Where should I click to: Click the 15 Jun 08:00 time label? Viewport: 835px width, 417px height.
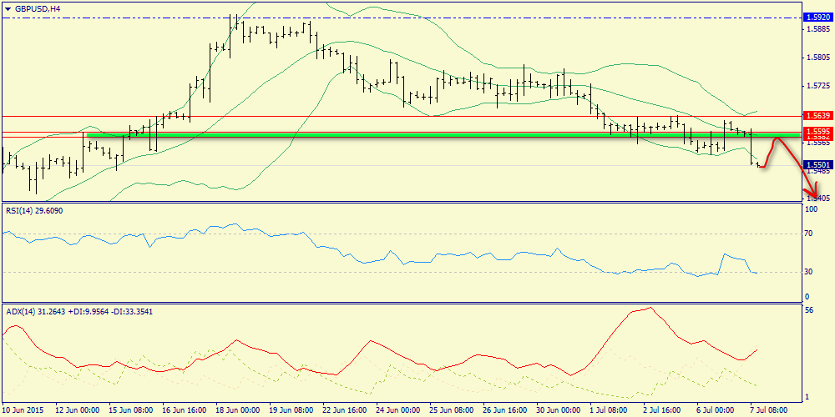point(130,411)
